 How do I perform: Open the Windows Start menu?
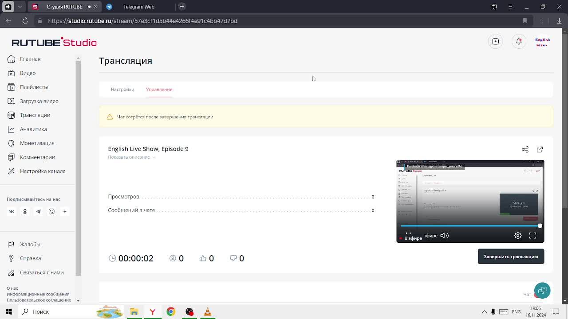point(9,311)
